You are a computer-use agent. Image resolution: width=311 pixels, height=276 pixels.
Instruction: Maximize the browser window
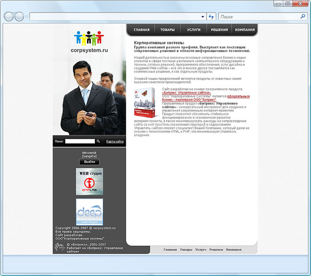(287, 4)
